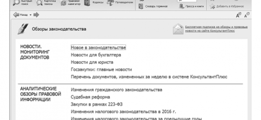Open Изменения гражданского законодательства review
261x120 pixels.
point(116,90)
